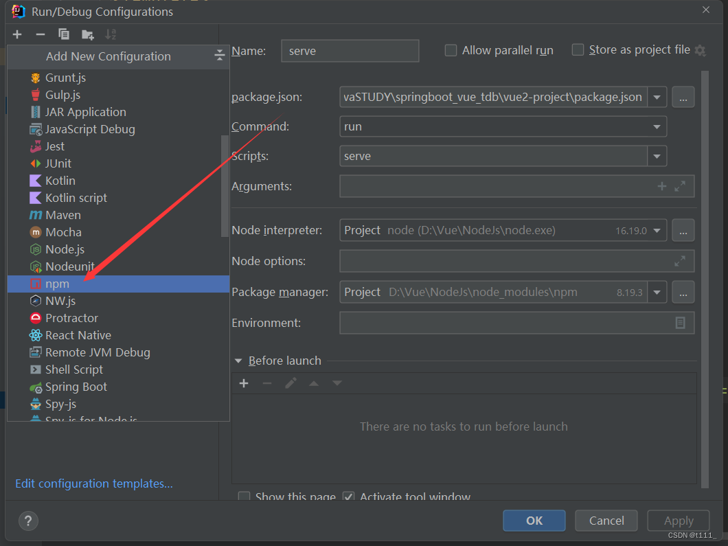Toggle the Activate tool window checkbox
Image resolution: width=728 pixels, height=546 pixels.
[349, 497]
